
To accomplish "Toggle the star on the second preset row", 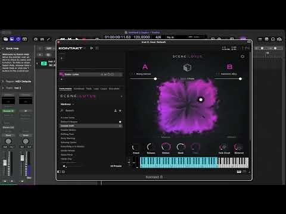I will 120,122.
